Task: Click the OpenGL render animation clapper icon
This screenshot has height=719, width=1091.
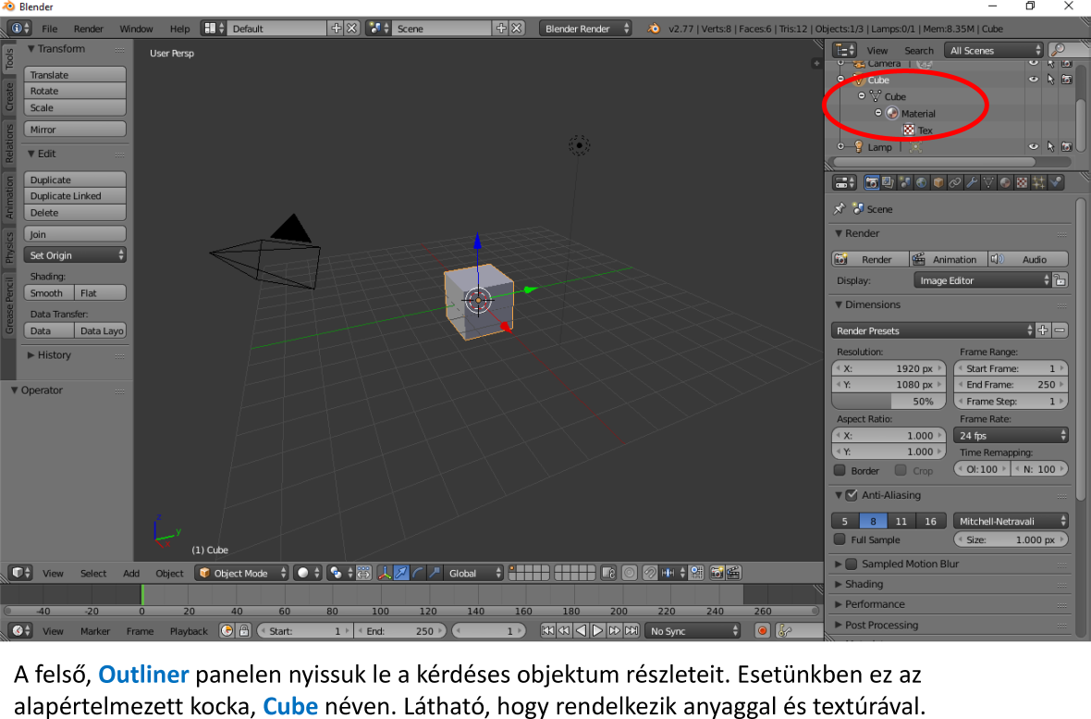Action: 733,573
